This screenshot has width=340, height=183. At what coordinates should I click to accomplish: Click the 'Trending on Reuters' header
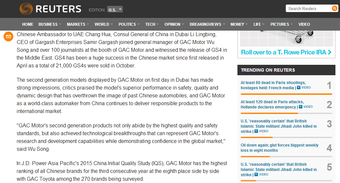[286, 70]
